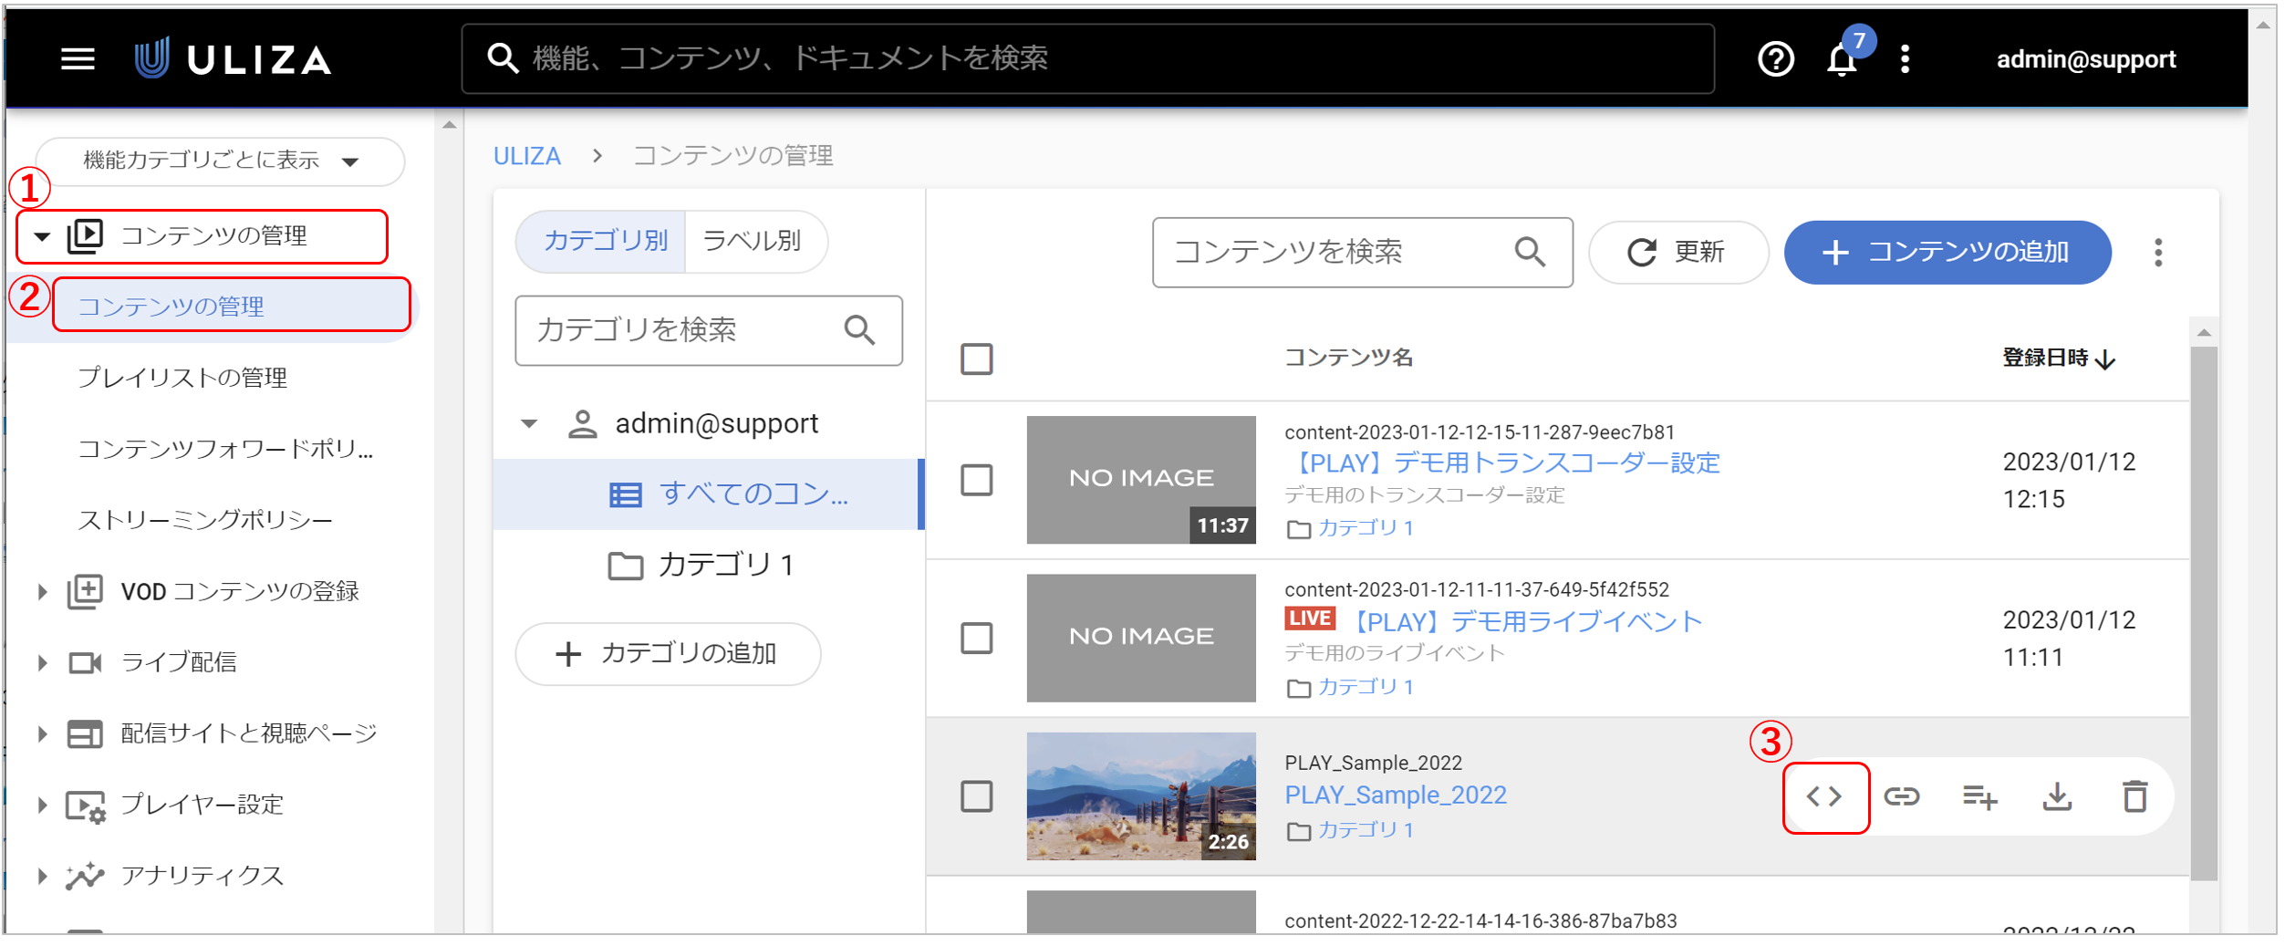This screenshot has height=946, width=2285.
Task: Click the global search field in header
Action: pyautogui.click(x=1087, y=59)
